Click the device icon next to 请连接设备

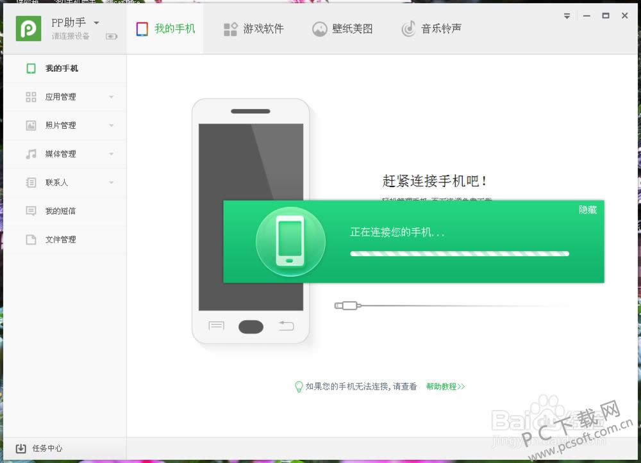112,37
